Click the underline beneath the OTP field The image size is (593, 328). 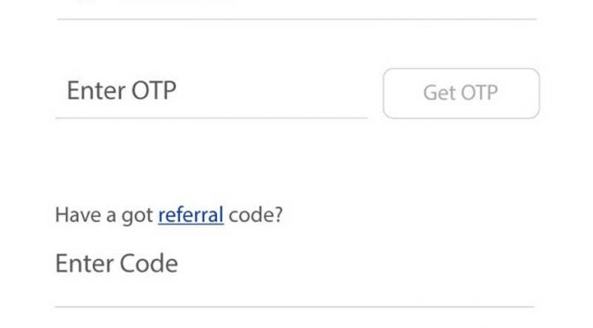point(212,118)
